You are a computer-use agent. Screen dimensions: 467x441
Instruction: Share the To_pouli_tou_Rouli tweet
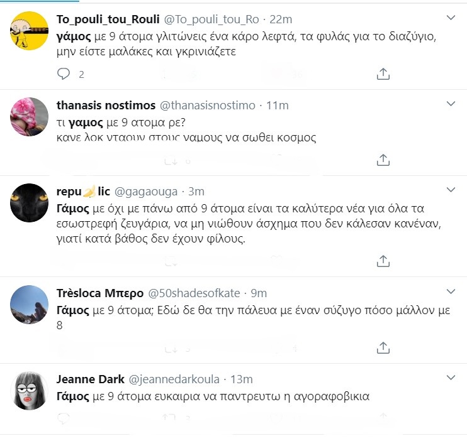tap(383, 74)
